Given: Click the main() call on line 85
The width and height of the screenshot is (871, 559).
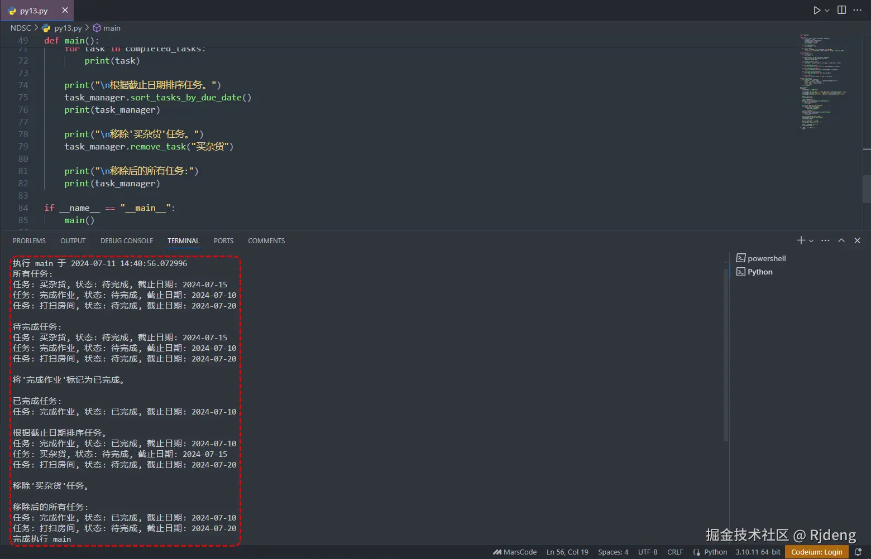Looking at the screenshot, I should pyautogui.click(x=79, y=220).
